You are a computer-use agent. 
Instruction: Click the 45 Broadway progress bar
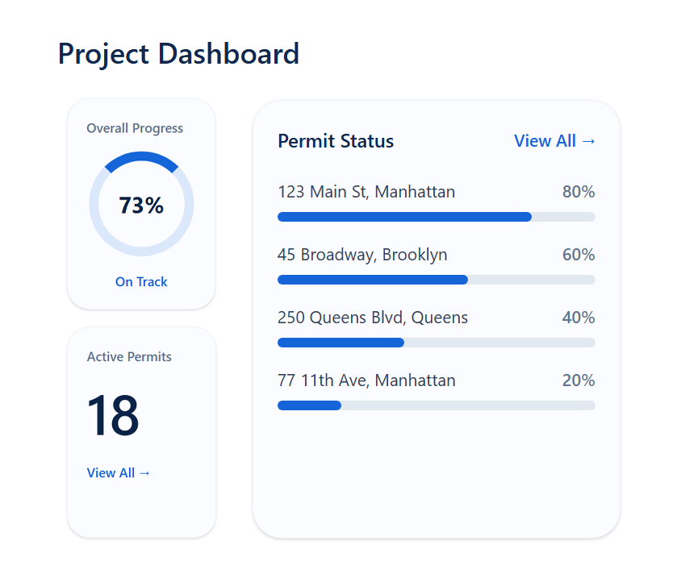pyautogui.click(x=436, y=280)
